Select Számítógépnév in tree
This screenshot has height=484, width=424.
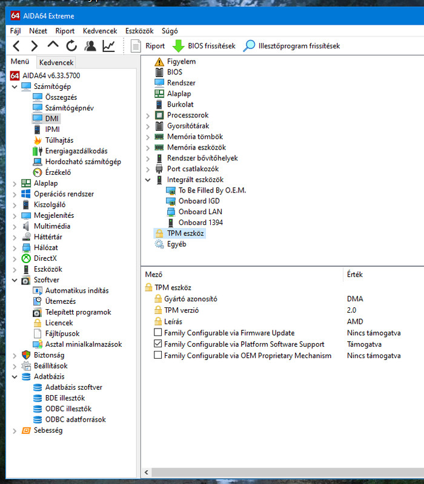[70, 108]
